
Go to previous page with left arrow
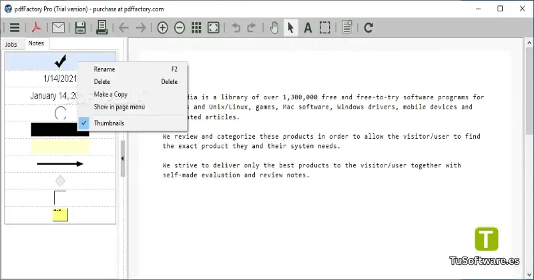[x=123, y=27]
